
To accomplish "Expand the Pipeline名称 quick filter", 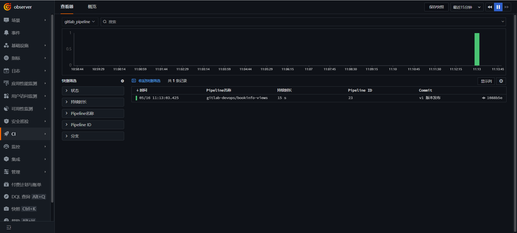I will 93,113.
